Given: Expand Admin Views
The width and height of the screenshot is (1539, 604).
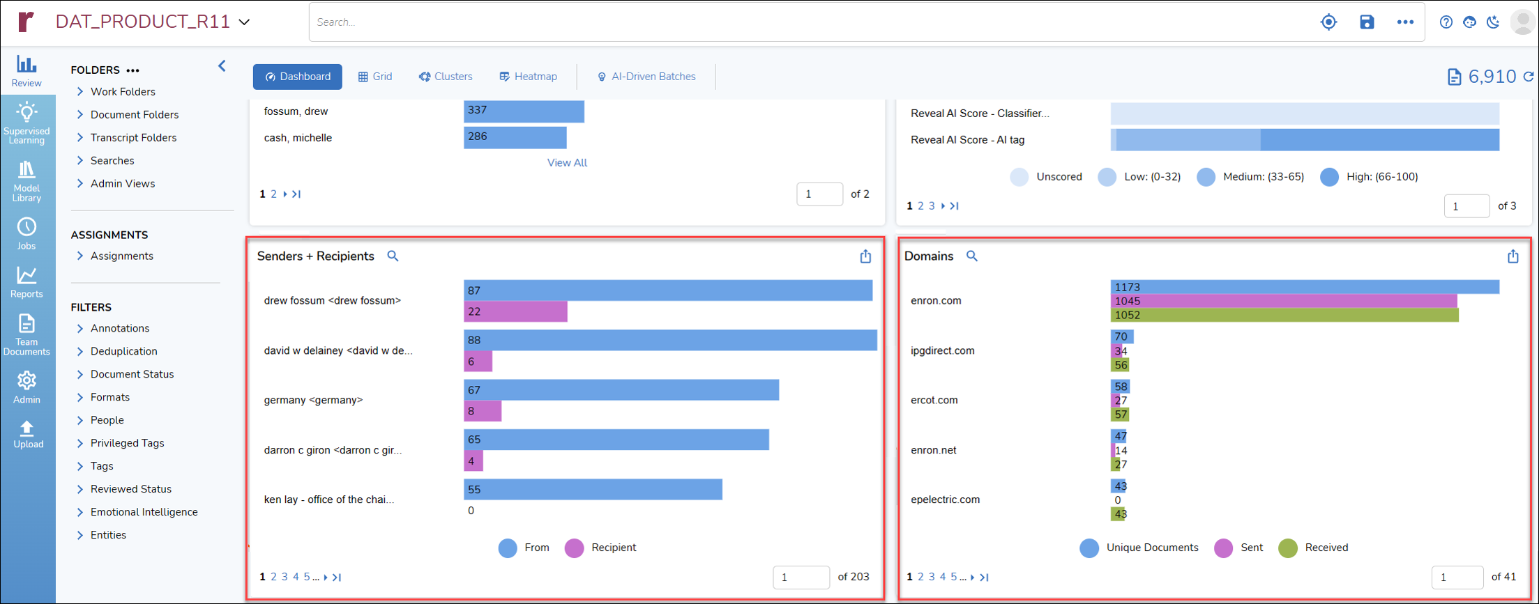Looking at the screenshot, I should coord(79,183).
